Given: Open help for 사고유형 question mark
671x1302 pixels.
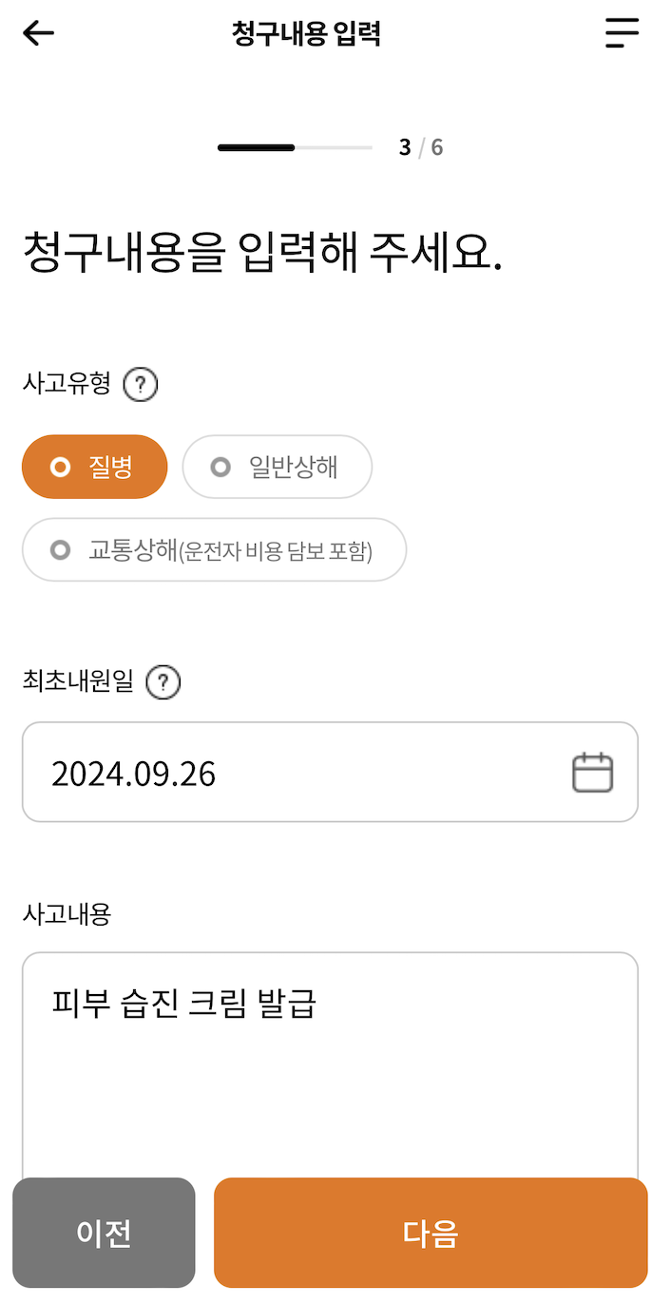Looking at the screenshot, I should click(x=140, y=384).
